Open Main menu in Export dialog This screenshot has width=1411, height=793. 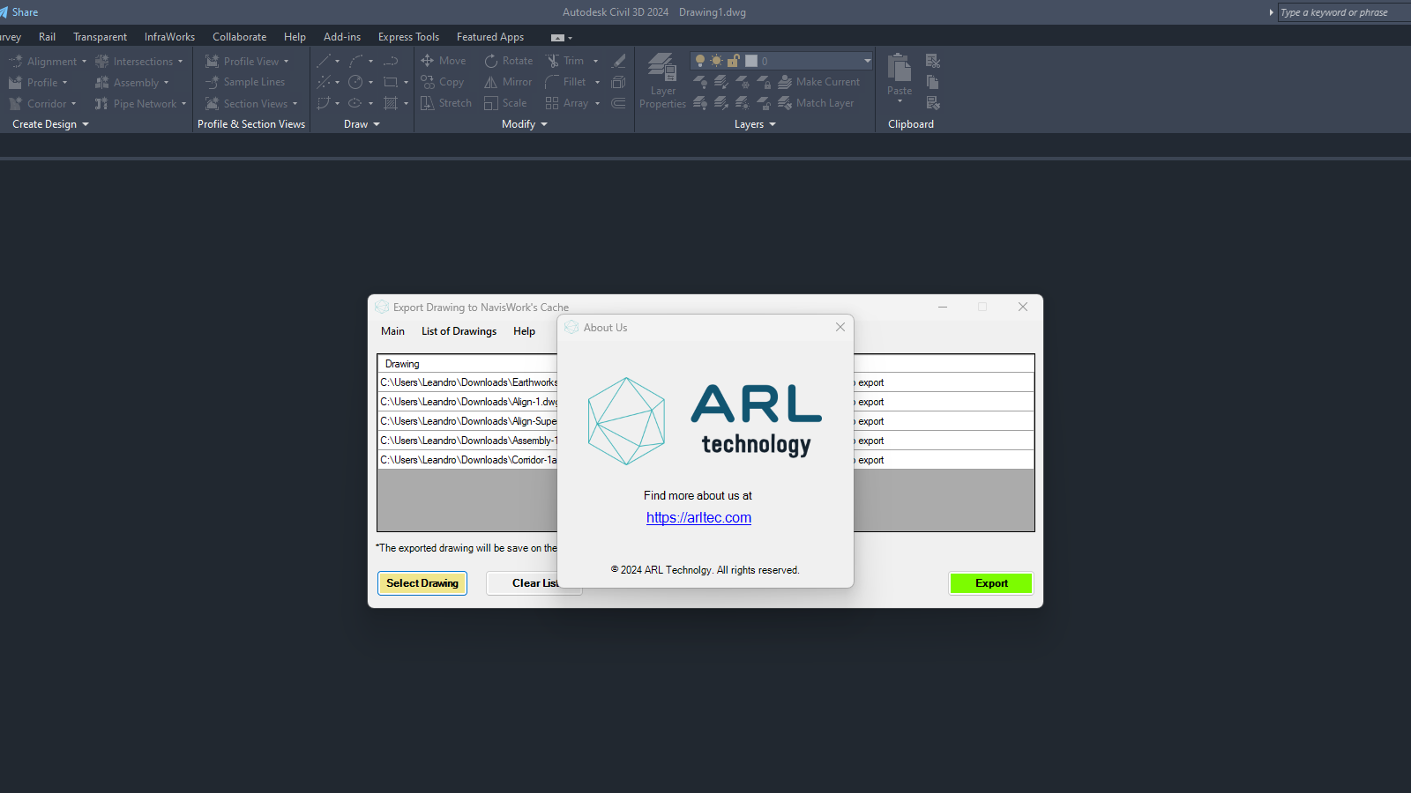click(x=392, y=331)
